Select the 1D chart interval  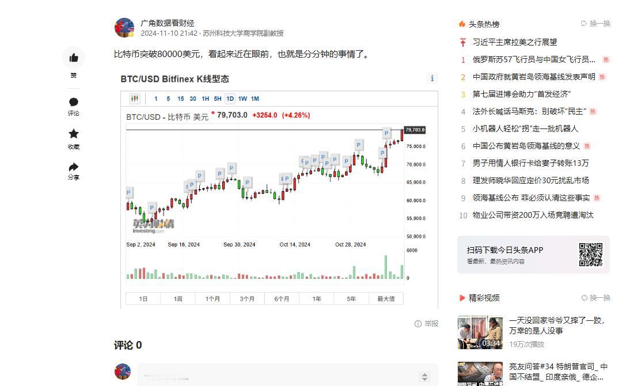tap(230, 99)
